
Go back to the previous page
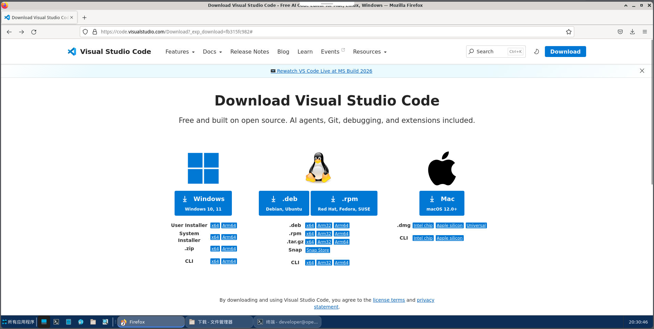click(x=9, y=32)
